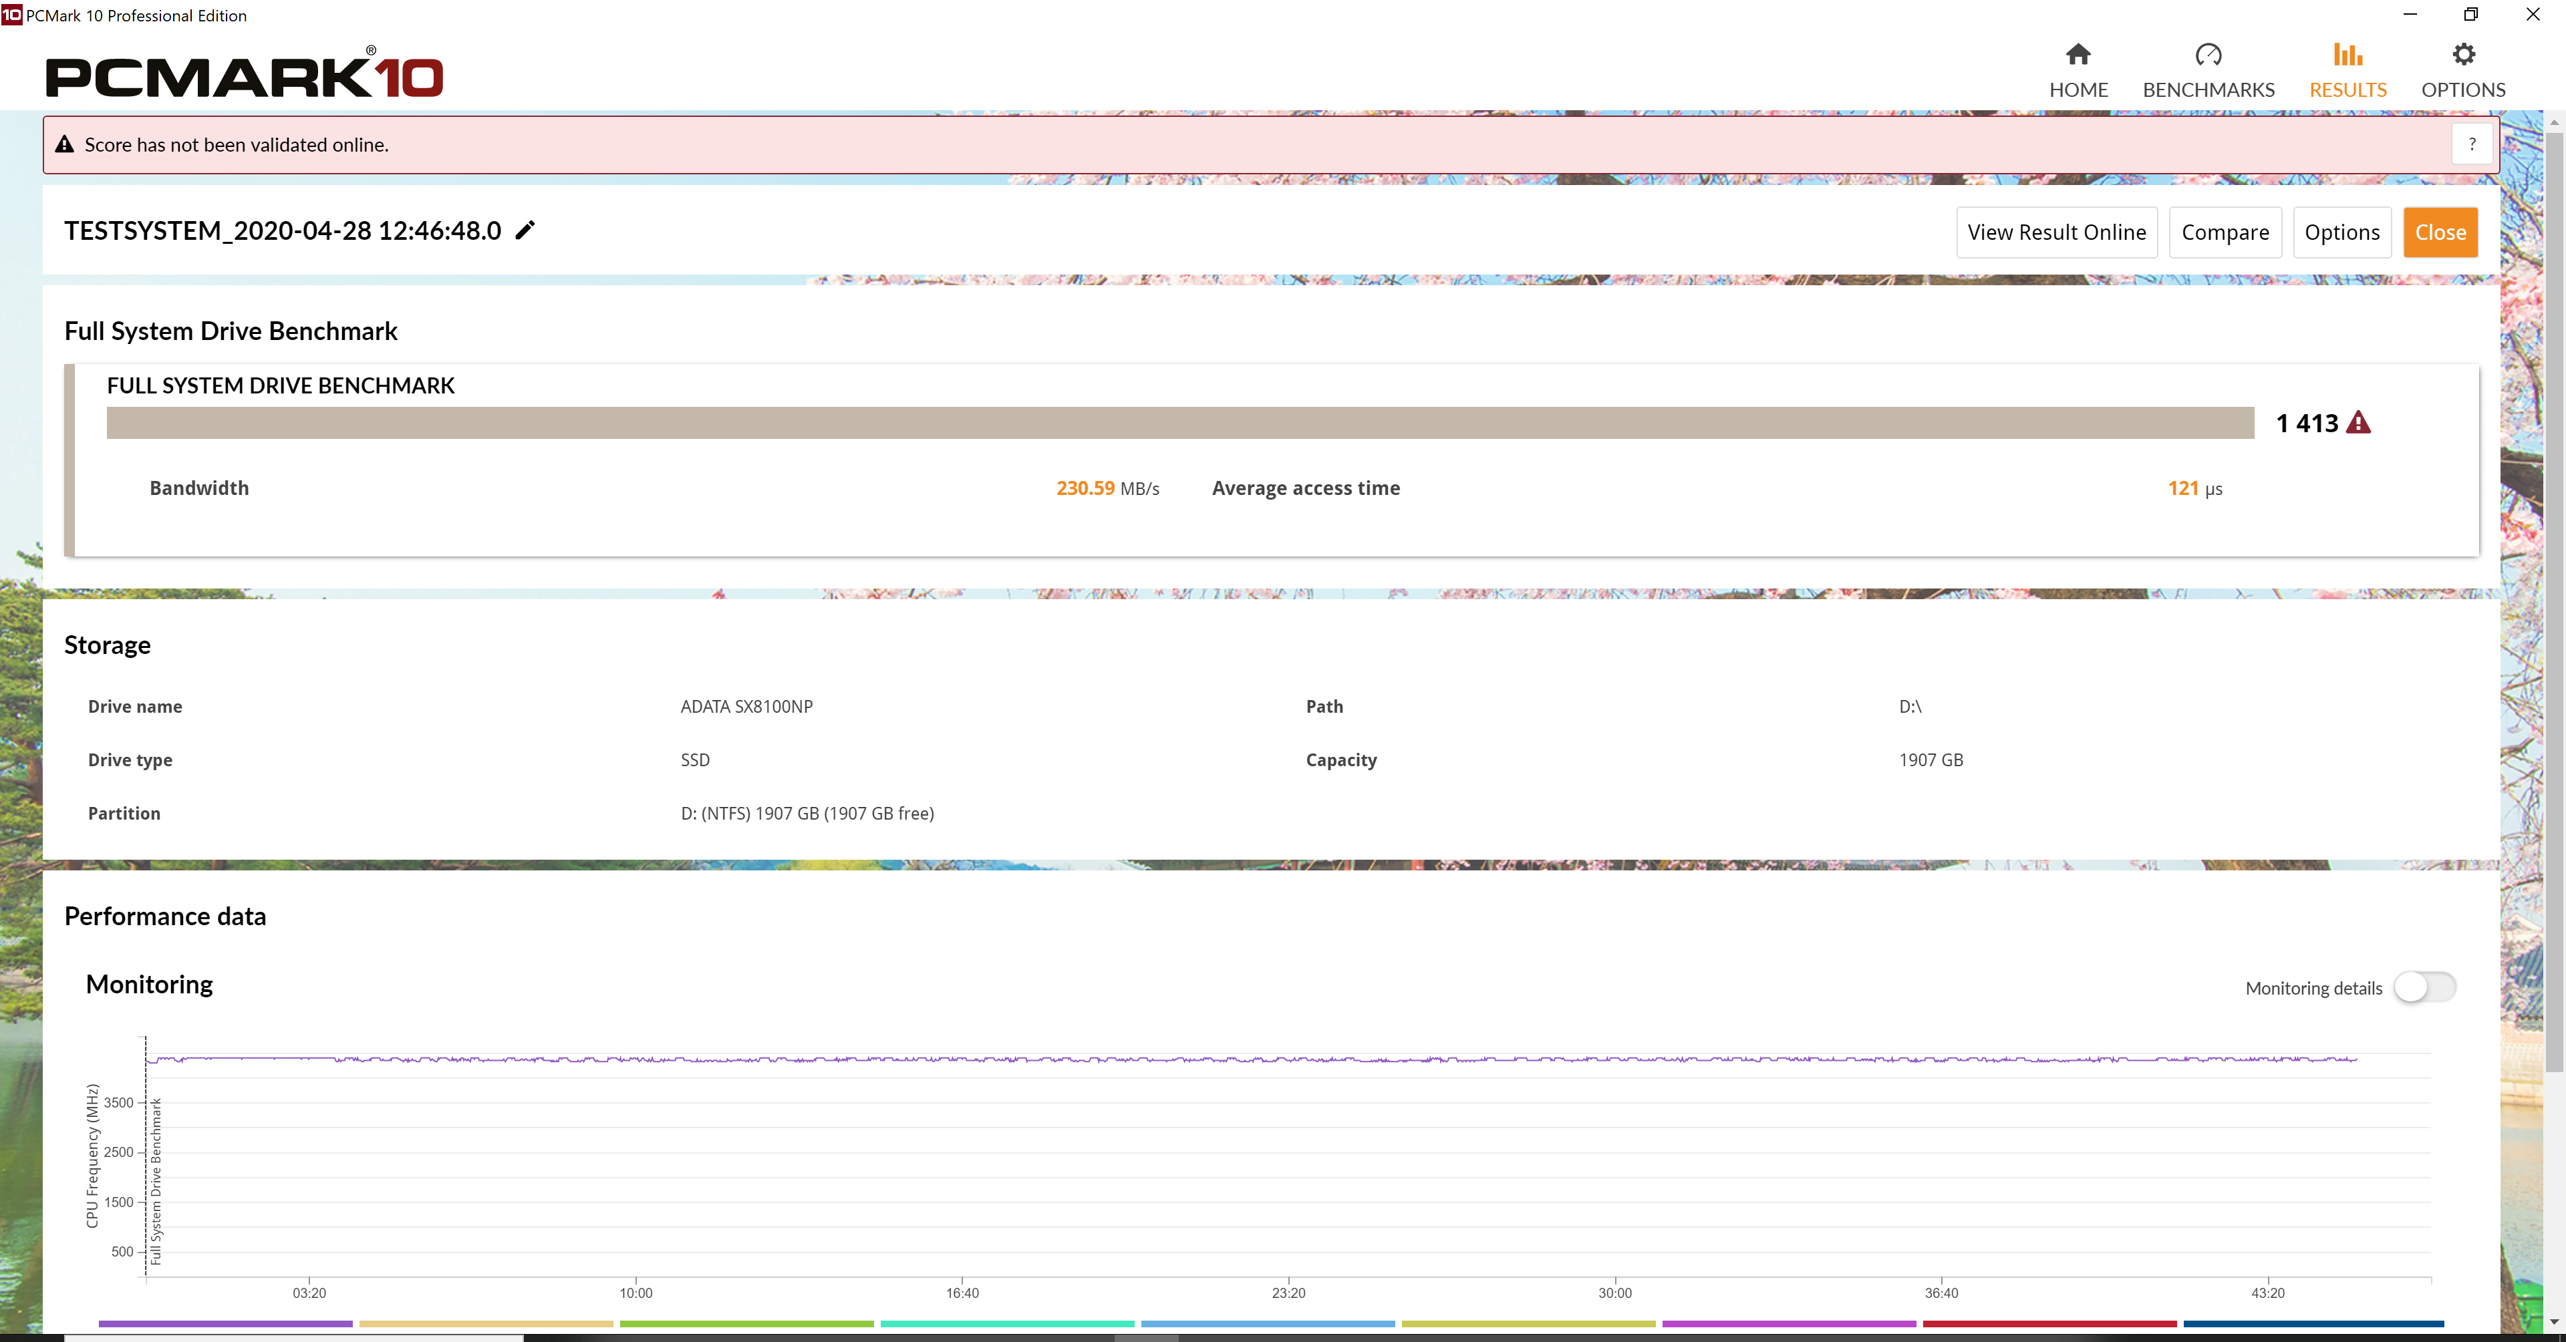Click the scrollbar up arrow
The image size is (2566, 1342).
[2554, 122]
